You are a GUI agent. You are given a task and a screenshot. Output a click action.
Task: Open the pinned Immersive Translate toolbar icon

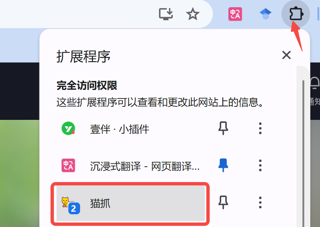(x=235, y=14)
